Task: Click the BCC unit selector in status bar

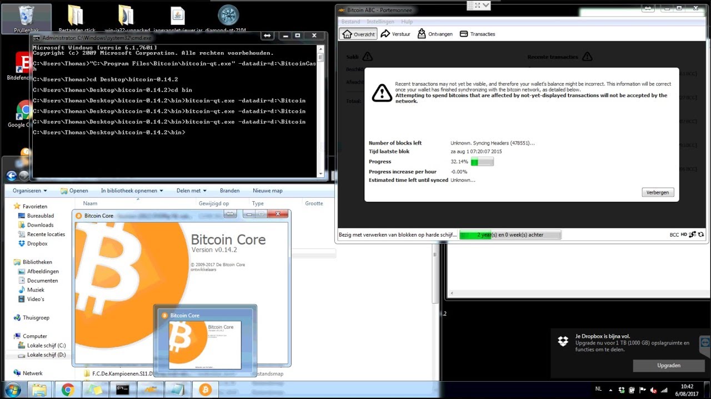Action: point(674,235)
